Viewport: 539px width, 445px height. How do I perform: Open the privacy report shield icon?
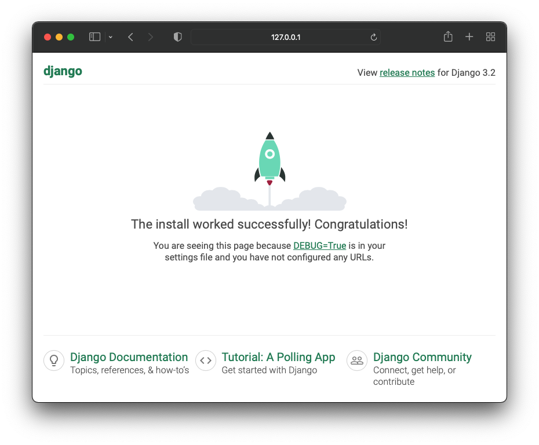(178, 37)
